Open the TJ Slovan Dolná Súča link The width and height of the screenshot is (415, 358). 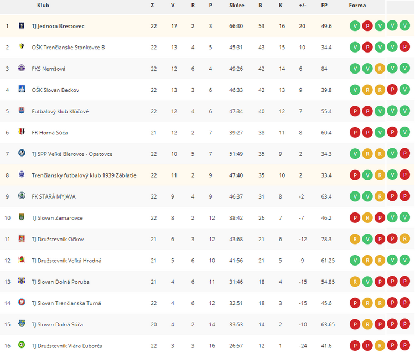[58, 324]
